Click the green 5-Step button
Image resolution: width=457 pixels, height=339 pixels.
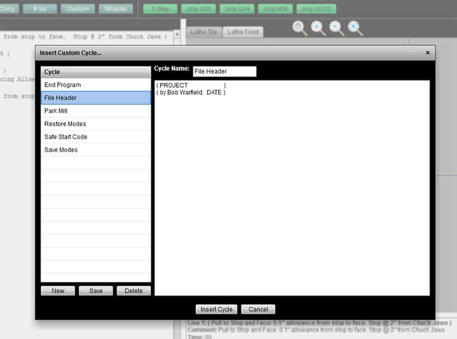coord(158,9)
